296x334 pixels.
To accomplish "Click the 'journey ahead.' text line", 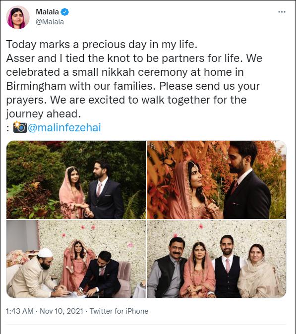I will (x=44, y=114).
